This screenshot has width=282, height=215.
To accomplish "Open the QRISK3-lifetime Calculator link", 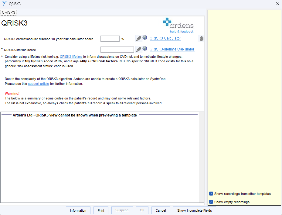I will coord(172,49).
